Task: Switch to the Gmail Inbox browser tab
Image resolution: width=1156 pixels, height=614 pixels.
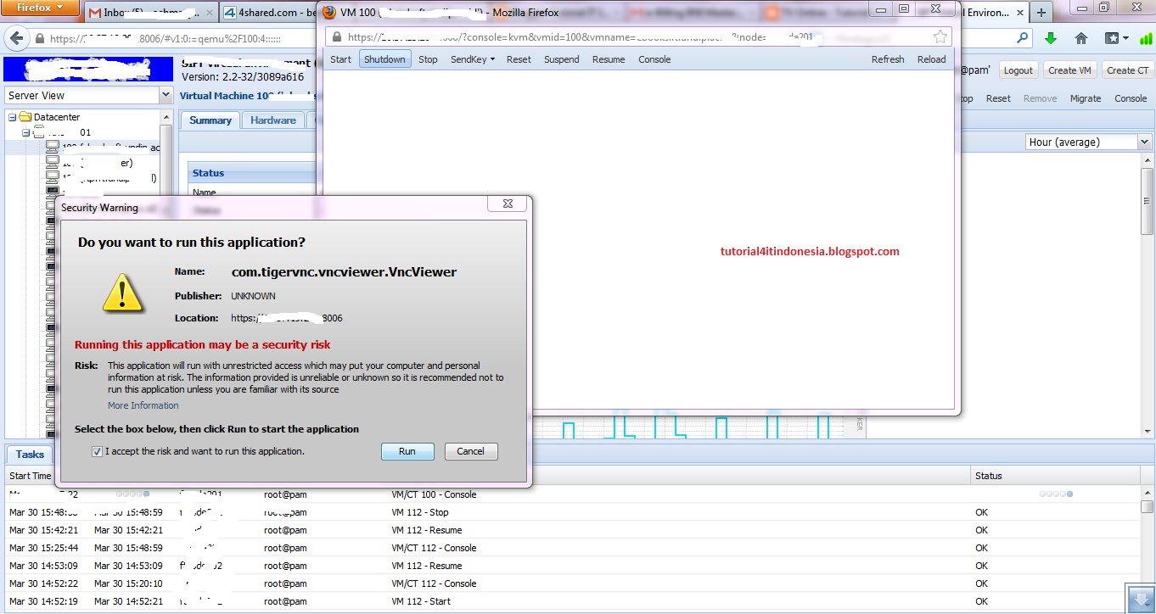Action: click(151, 13)
